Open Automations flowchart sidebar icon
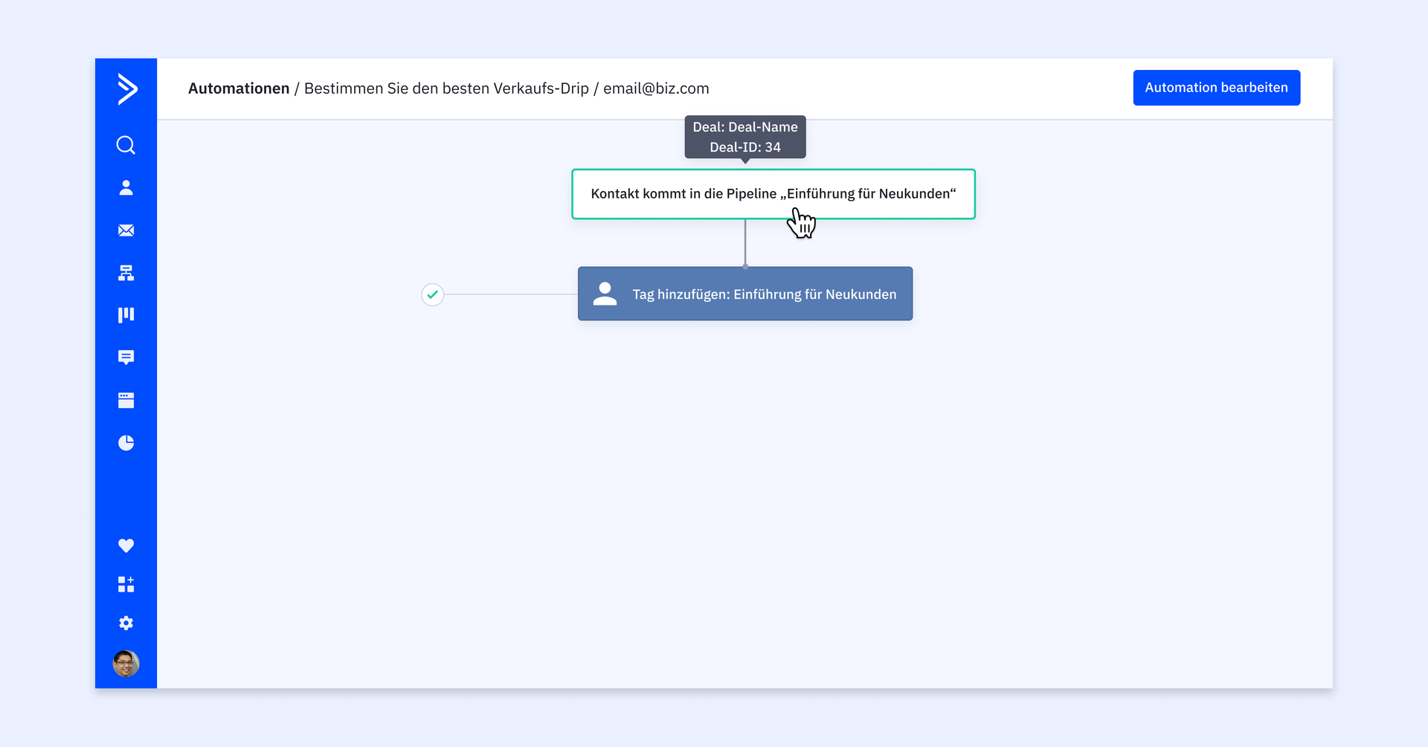The height and width of the screenshot is (747, 1428). (x=126, y=273)
